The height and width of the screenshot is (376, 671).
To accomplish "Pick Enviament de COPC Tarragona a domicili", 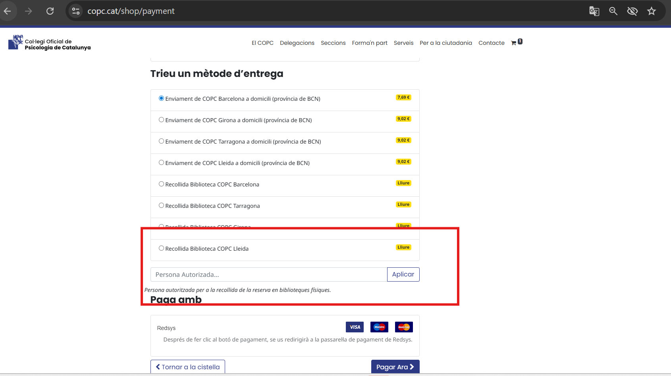I will [x=161, y=141].
